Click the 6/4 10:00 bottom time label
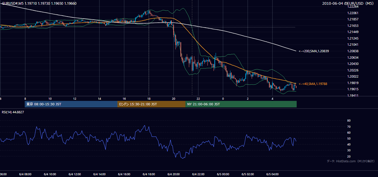This screenshot has height=177, width=378. point(50,174)
